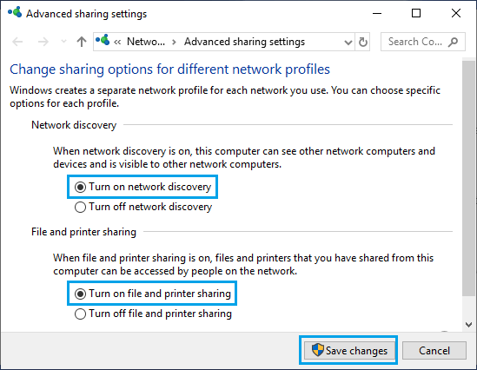Viewport: 477px width, 370px height.
Task: Close the Advanced sharing settings window
Action: click(456, 13)
